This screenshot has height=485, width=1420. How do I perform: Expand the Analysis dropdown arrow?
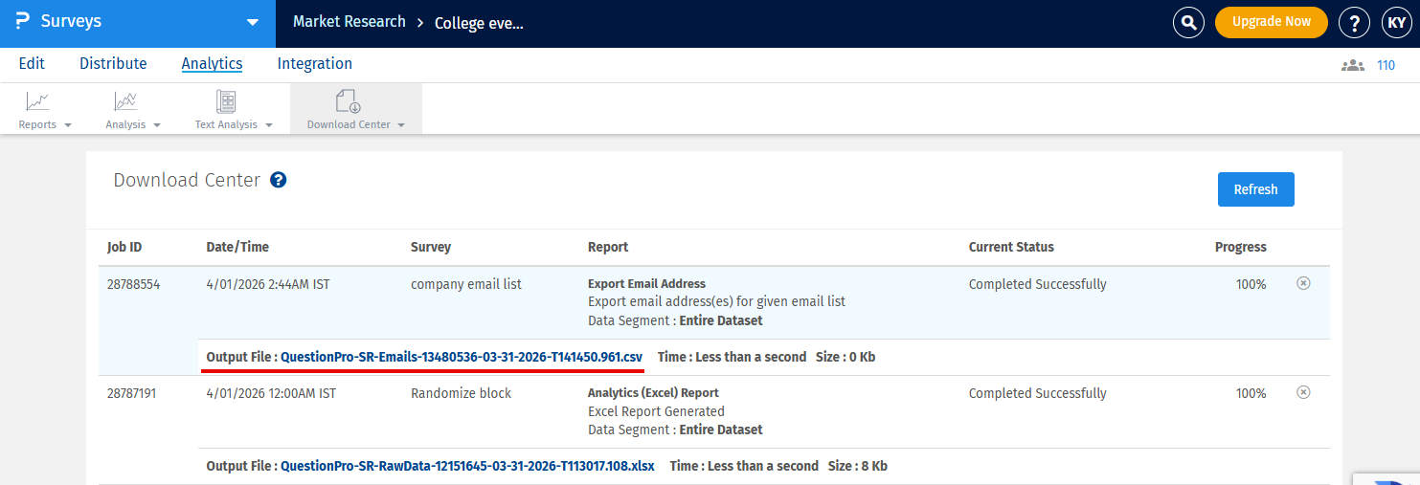[156, 125]
